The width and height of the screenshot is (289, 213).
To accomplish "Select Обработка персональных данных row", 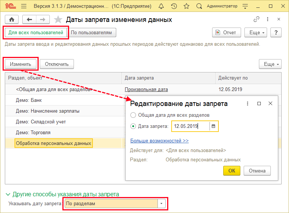I will [65, 143].
